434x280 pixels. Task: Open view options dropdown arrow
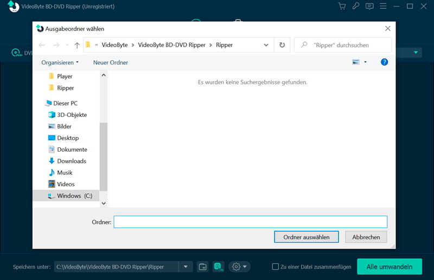click(365, 62)
